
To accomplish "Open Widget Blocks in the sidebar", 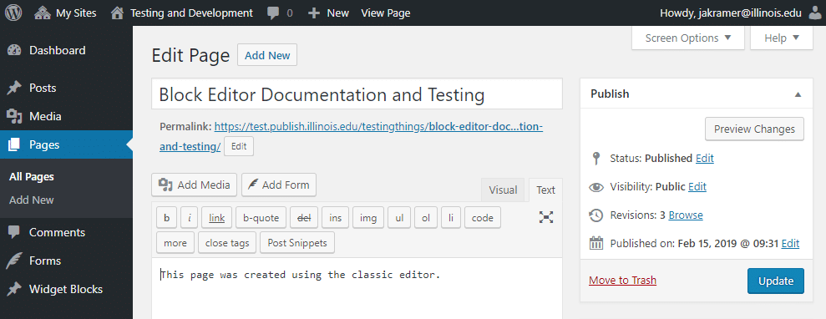I will tap(66, 289).
